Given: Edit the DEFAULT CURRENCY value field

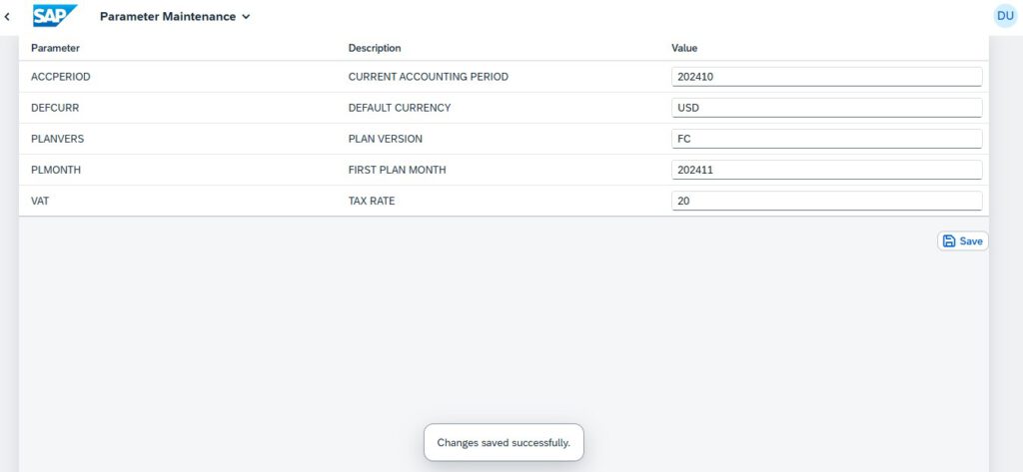Looking at the screenshot, I should pyautogui.click(x=826, y=108).
